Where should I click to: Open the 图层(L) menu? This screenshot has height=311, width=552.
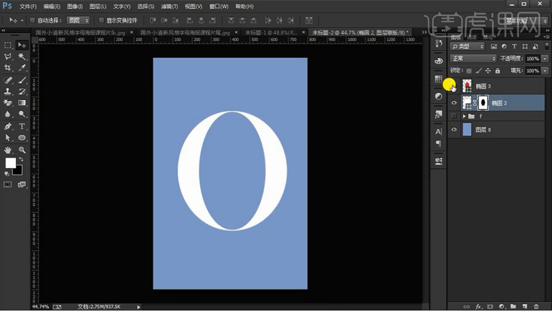[x=98, y=6]
